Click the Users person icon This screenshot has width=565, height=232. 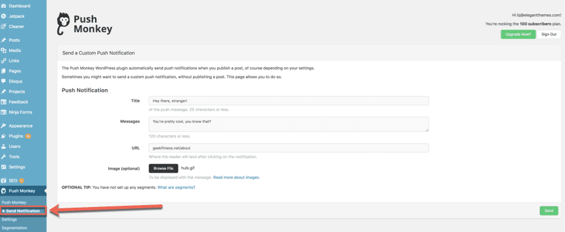[x=4, y=146]
